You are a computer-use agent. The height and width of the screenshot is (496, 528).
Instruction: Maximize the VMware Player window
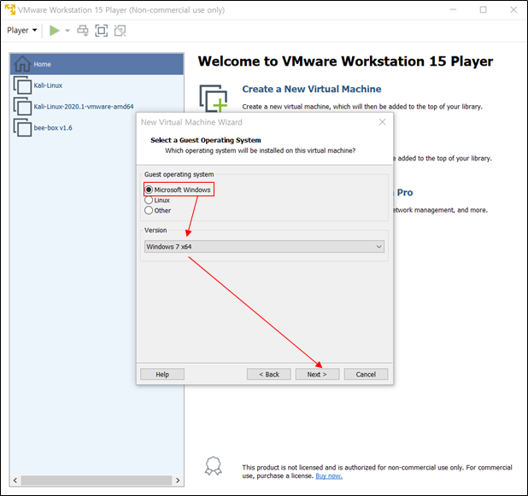484,9
